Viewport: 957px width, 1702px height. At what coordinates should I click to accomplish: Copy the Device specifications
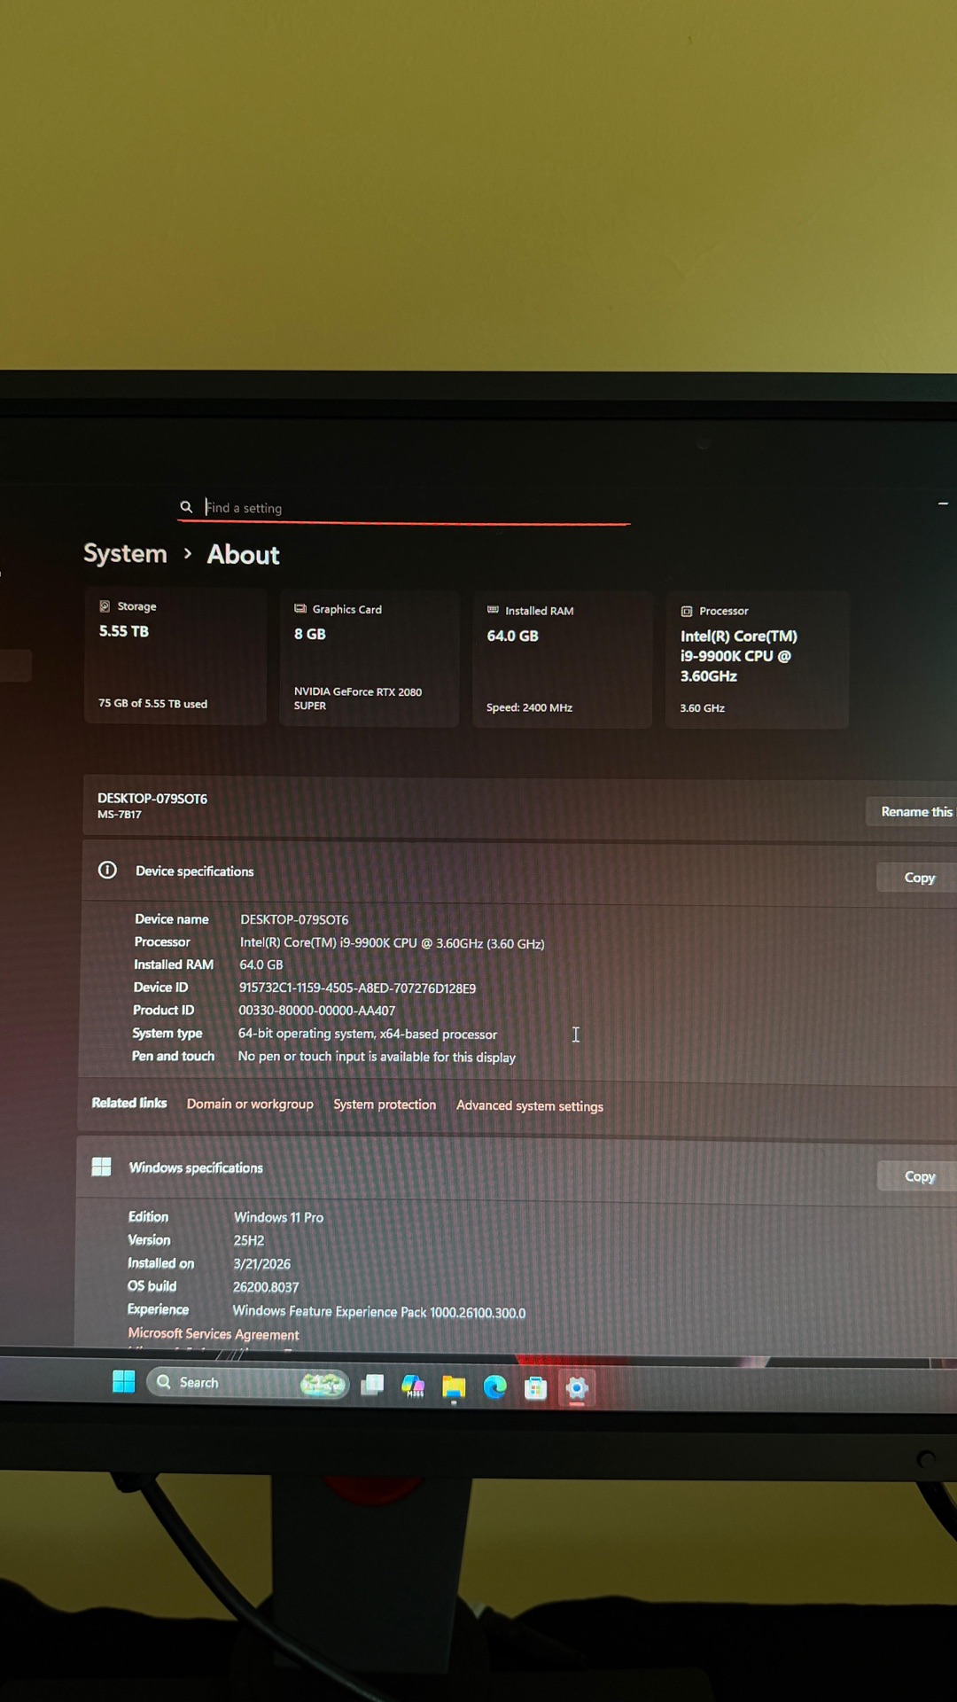click(x=918, y=878)
